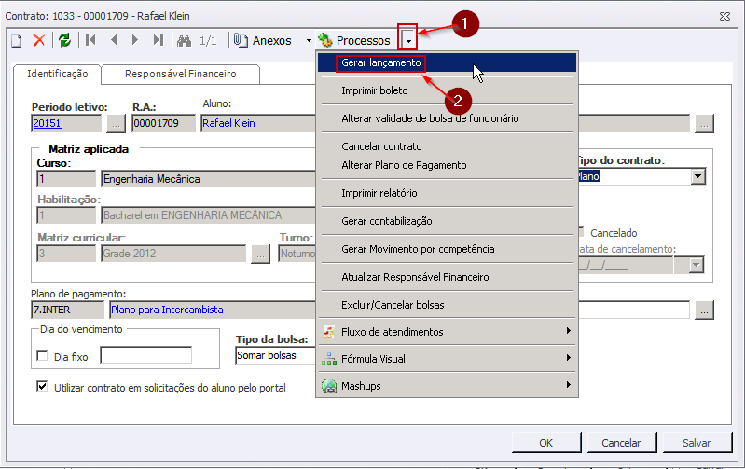Switch to Responsável Financeiro tab
Viewport: 745px width, 469px height.
click(x=180, y=74)
